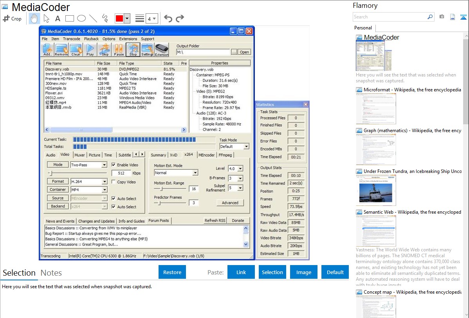Open the Summary tab
This screenshot has height=318, width=469.
[158, 155]
